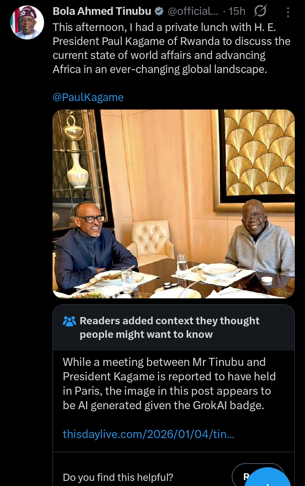Tap the 'Do you find this helpful?' prompt

click(x=118, y=477)
